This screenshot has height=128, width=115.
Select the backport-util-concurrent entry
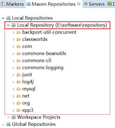point(49,32)
